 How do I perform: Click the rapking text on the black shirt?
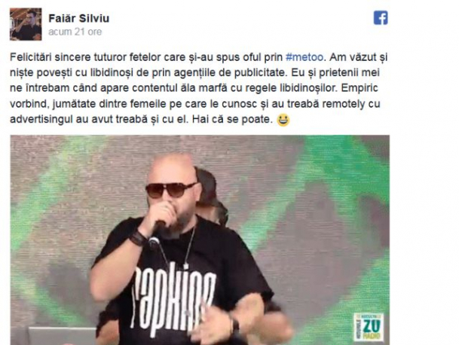[x=173, y=295]
